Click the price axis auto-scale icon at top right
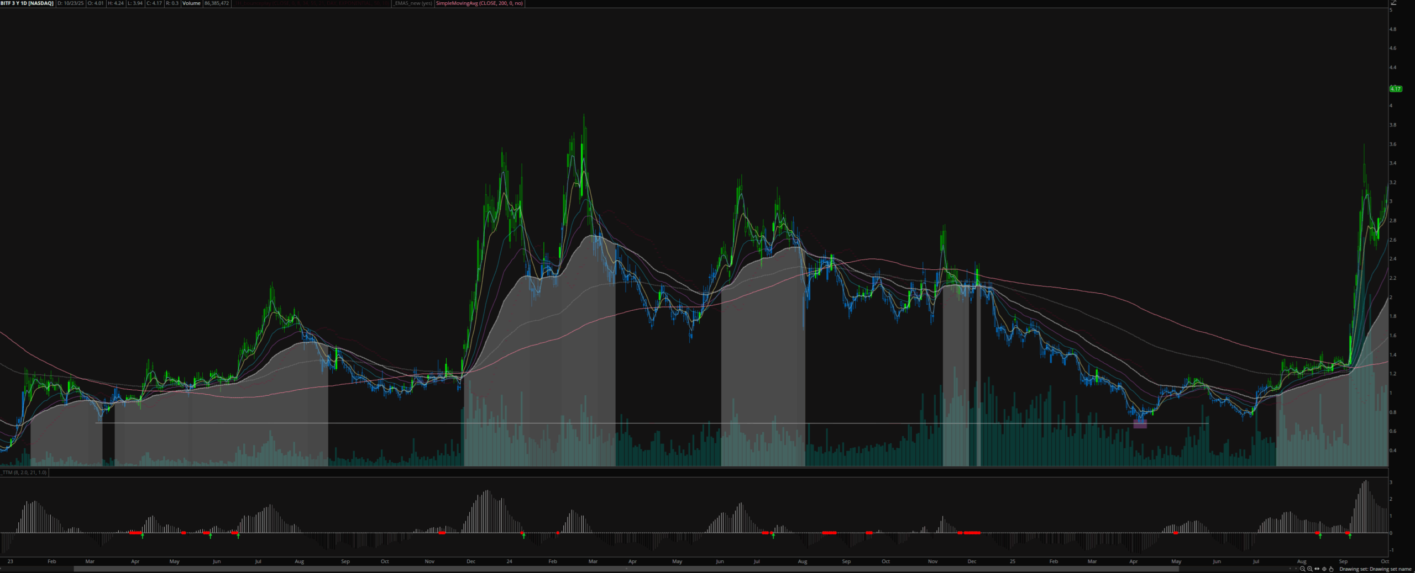Viewport: 1415px width, 573px height. point(1409,3)
